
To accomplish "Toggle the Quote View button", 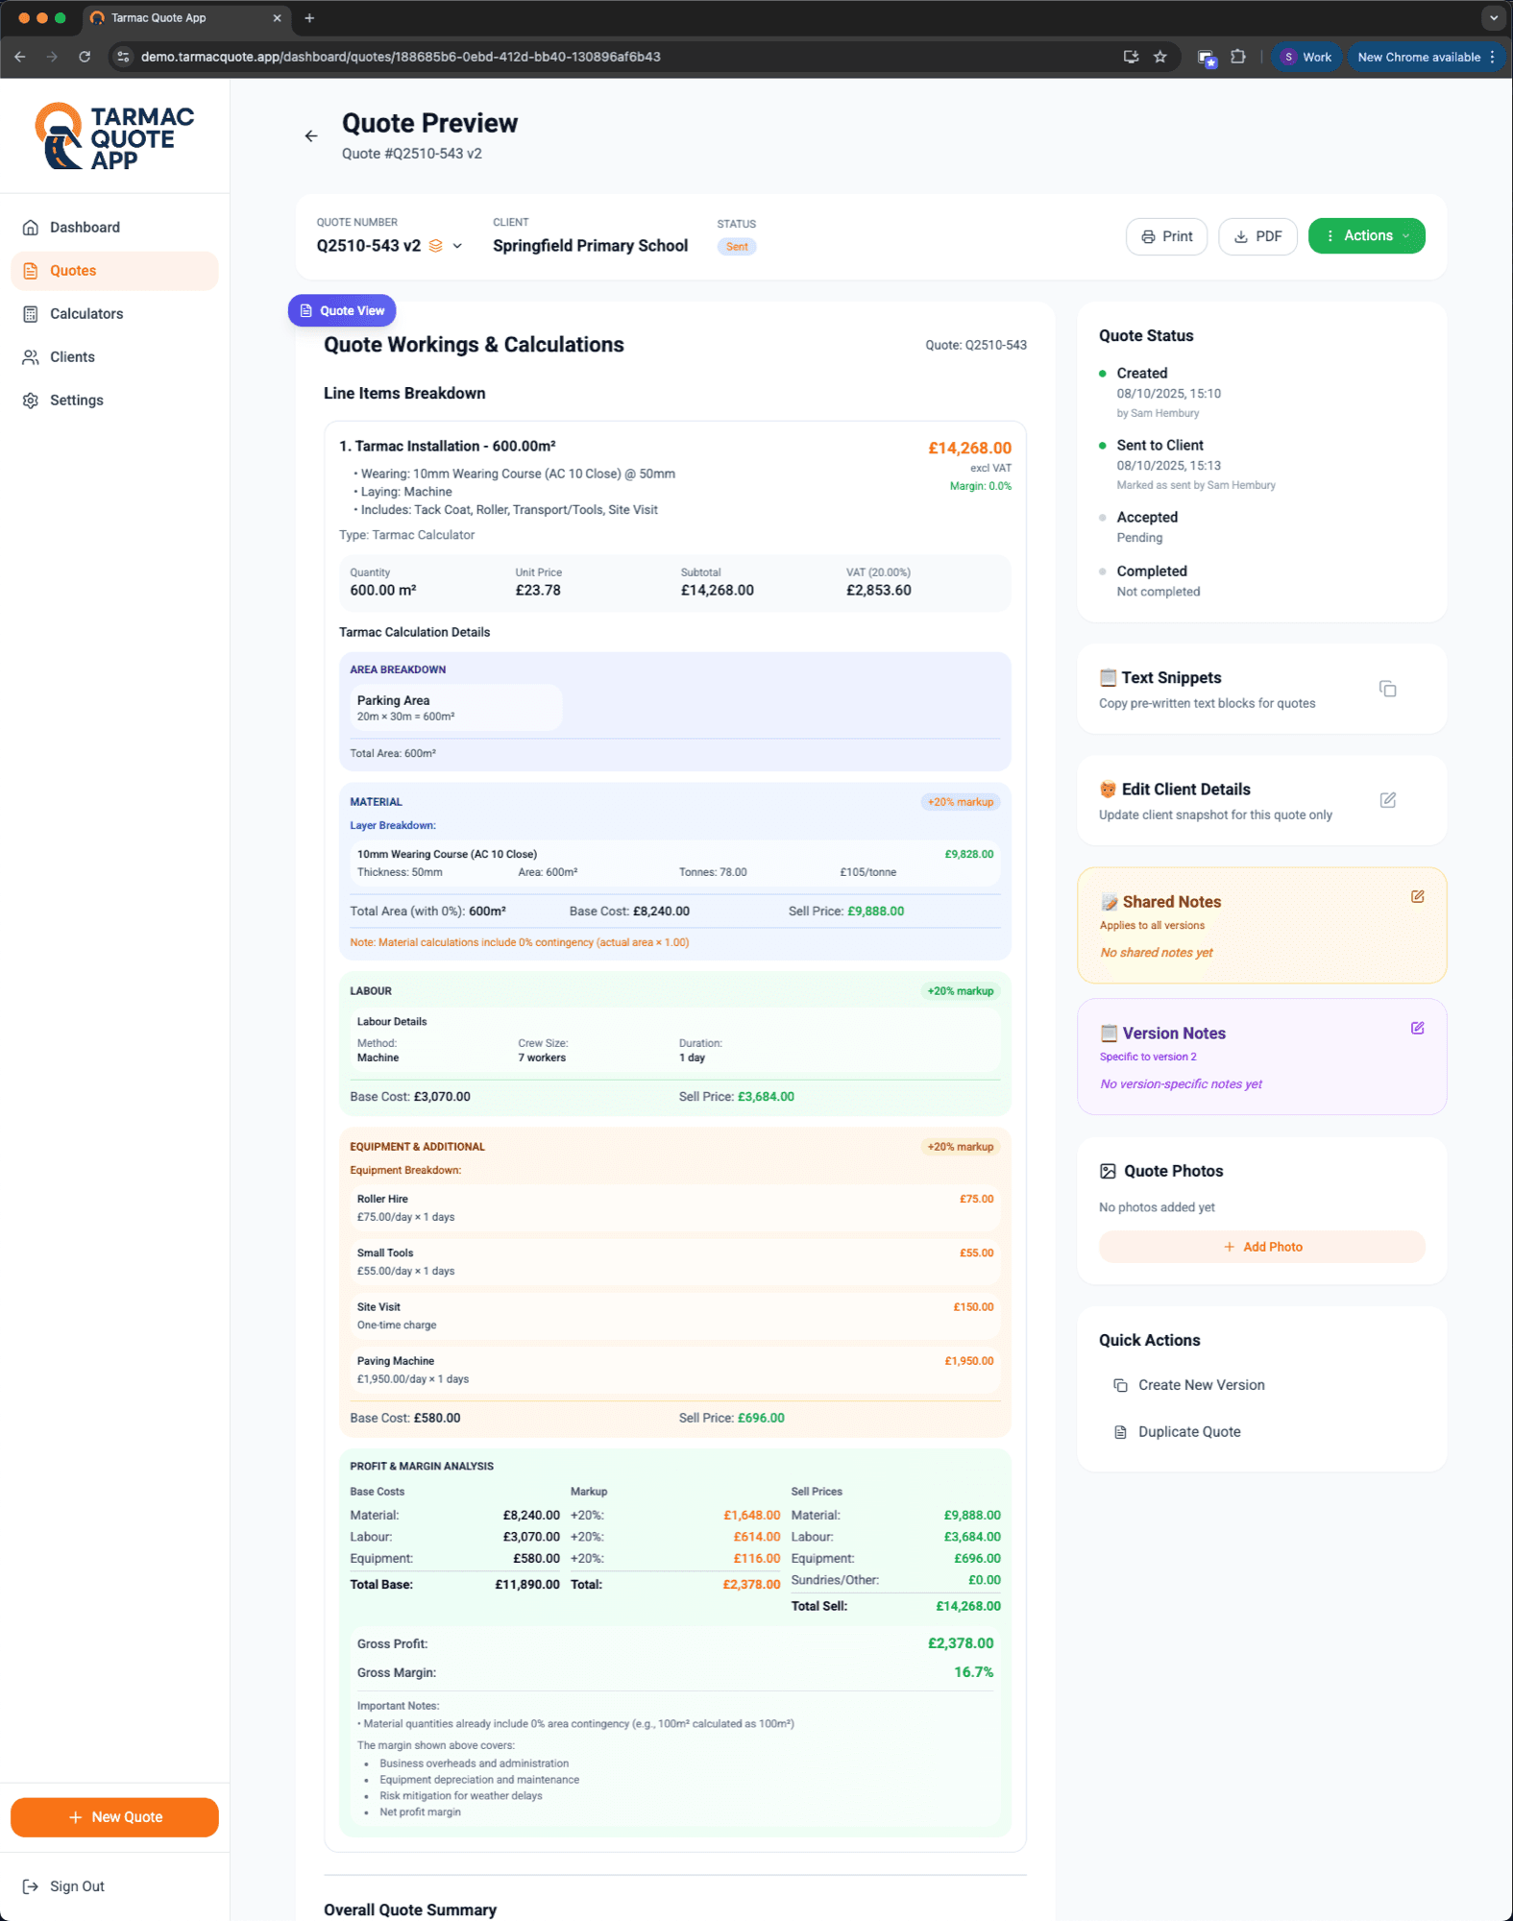I will (x=342, y=310).
